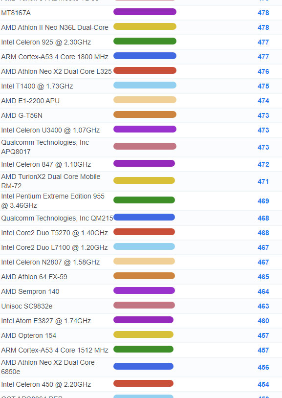Select AMD E1-2200 APU row name

30,101
